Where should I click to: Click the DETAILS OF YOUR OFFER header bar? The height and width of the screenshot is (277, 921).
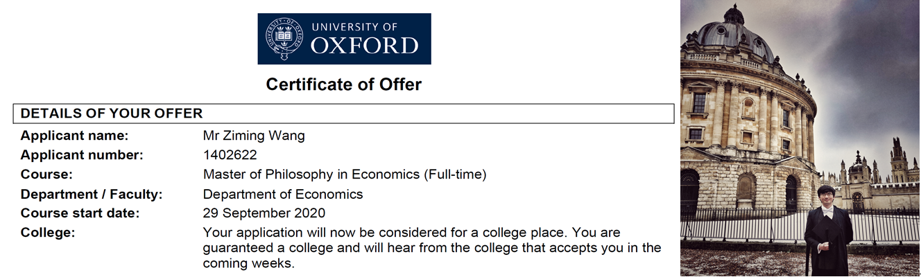click(x=343, y=114)
